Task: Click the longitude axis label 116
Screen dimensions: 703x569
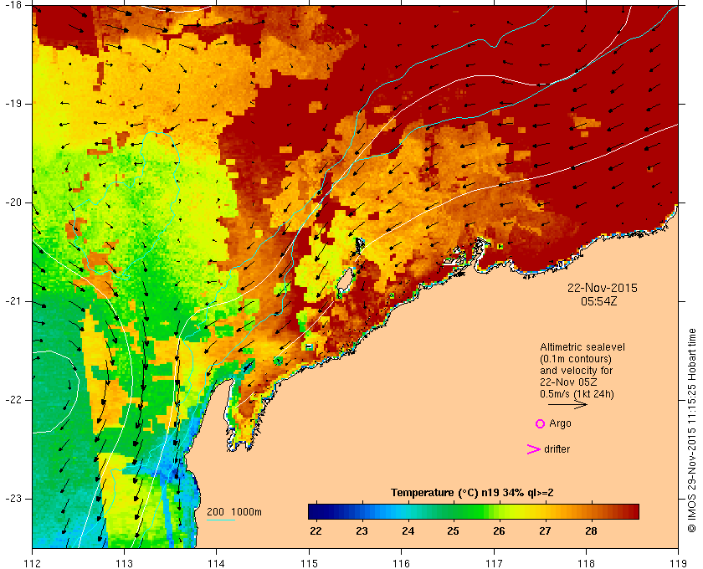Action: 401,563
